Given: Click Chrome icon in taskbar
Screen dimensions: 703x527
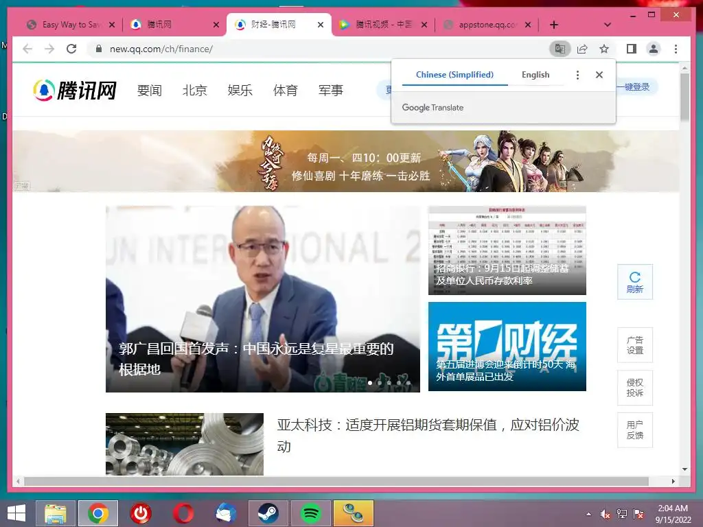Looking at the screenshot, I should [98, 513].
